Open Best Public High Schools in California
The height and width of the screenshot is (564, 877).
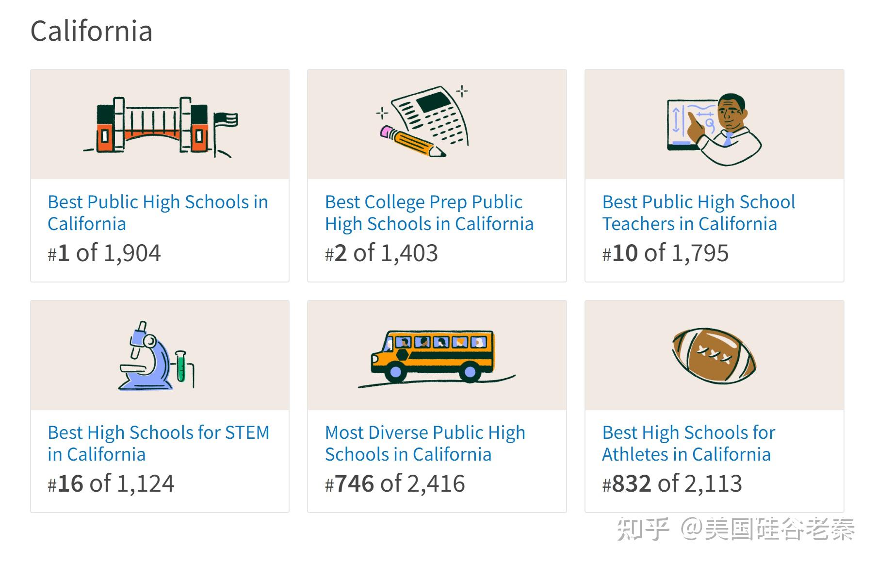pos(158,213)
